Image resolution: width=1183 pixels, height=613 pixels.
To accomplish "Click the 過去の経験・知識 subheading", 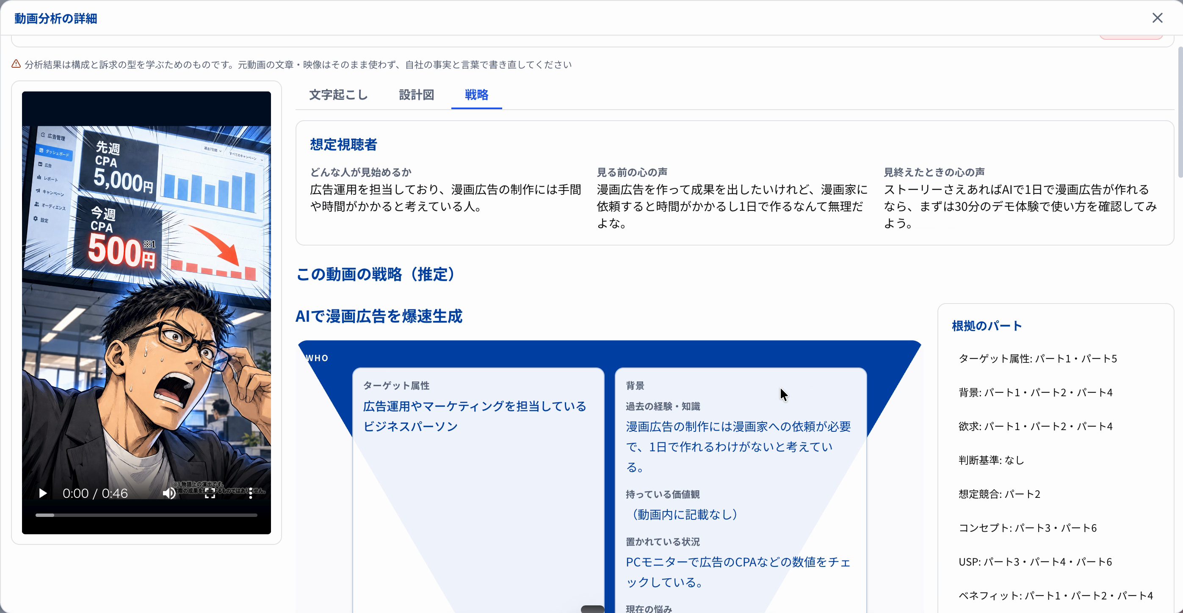I will [663, 406].
